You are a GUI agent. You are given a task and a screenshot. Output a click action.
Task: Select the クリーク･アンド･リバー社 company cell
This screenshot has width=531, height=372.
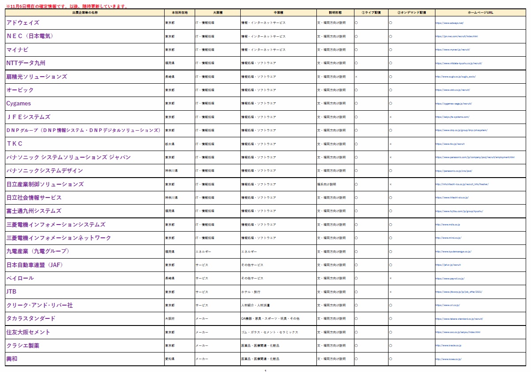tap(85, 305)
